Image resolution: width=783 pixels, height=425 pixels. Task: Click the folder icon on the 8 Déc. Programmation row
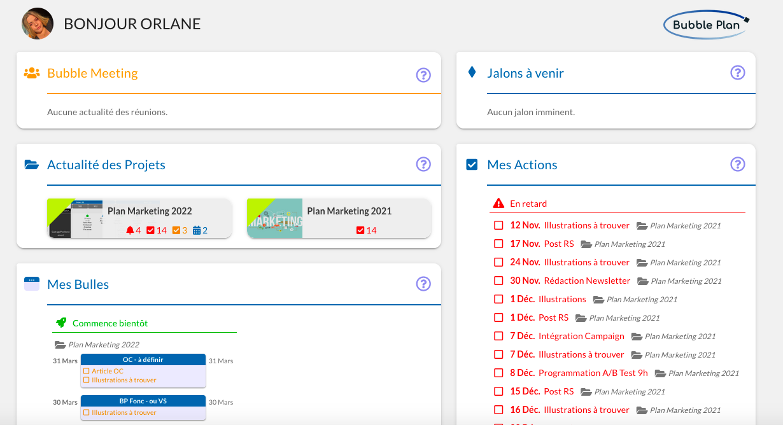[660, 373]
